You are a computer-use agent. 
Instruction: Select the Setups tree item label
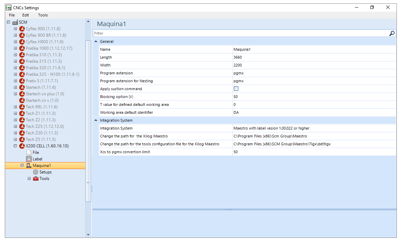46,172
